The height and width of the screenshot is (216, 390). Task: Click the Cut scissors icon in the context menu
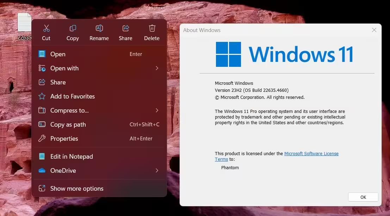[46, 28]
